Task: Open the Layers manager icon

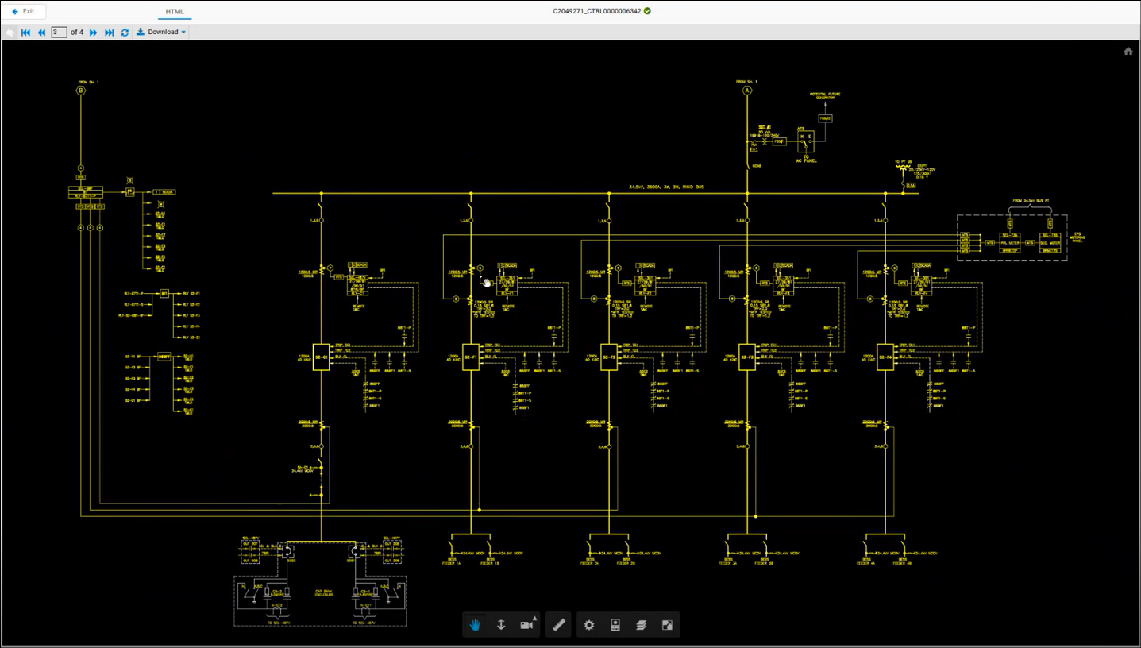Action: [641, 625]
